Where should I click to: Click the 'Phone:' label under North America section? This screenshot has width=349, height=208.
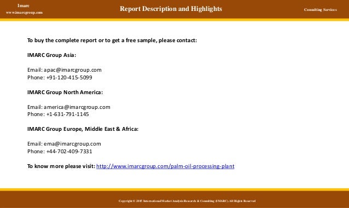pos(36,114)
